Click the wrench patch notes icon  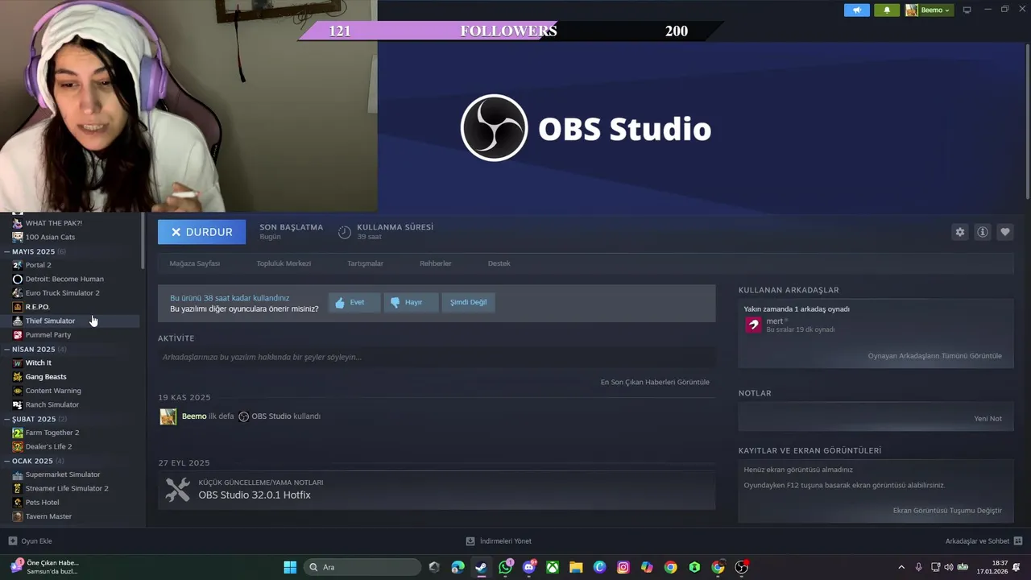tap(177, 489)
